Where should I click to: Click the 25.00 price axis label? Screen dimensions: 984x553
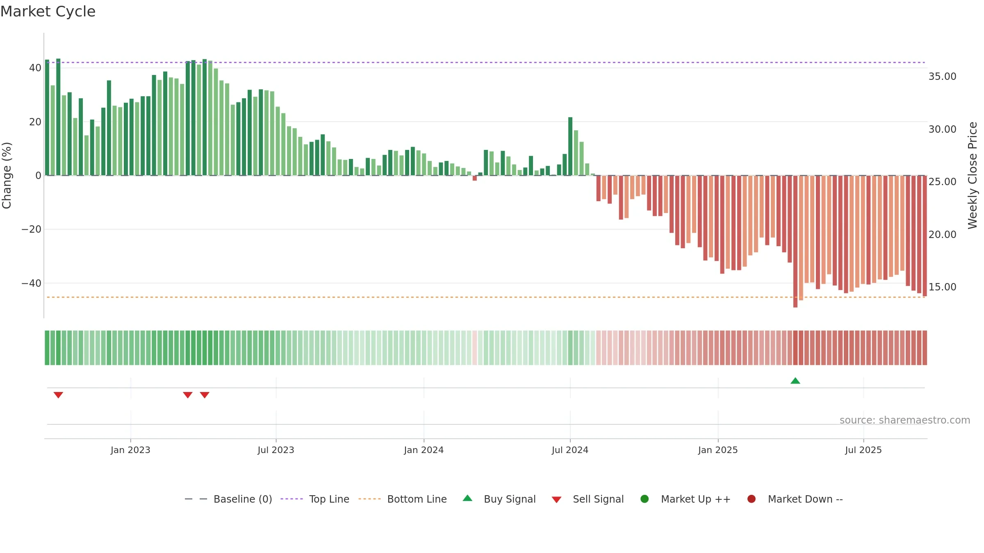point(942,182)
